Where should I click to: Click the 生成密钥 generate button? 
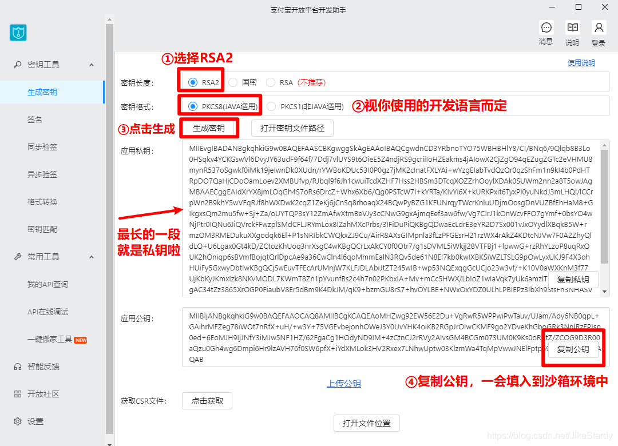(x=209, y=128)
